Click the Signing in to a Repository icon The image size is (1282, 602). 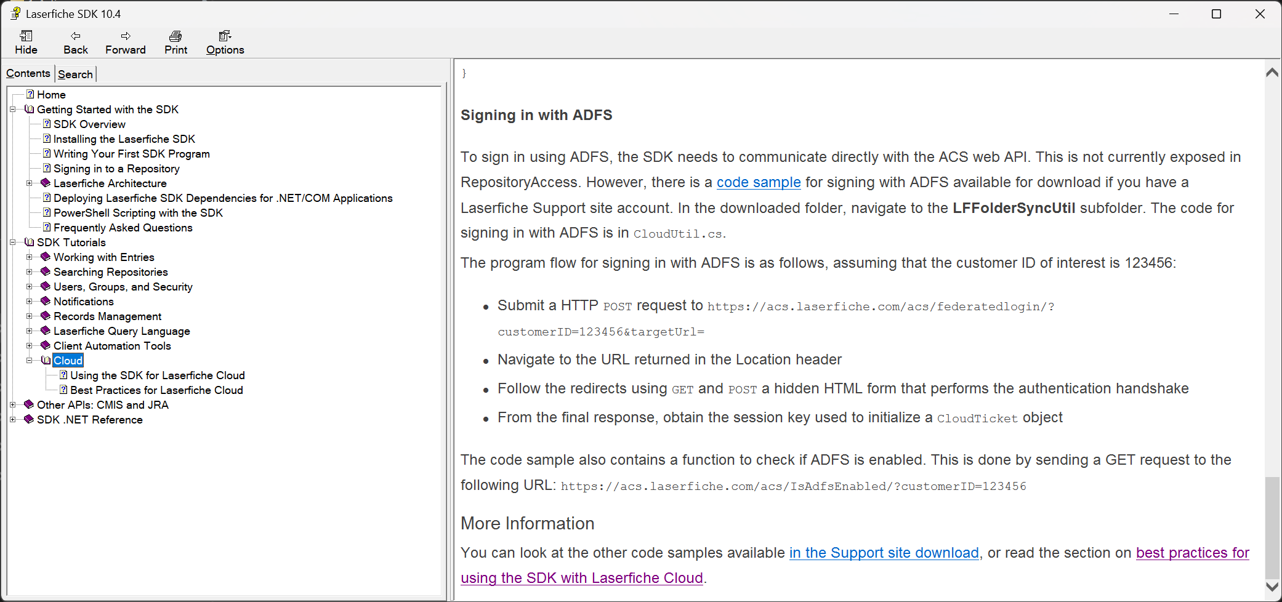click(47, 168)
